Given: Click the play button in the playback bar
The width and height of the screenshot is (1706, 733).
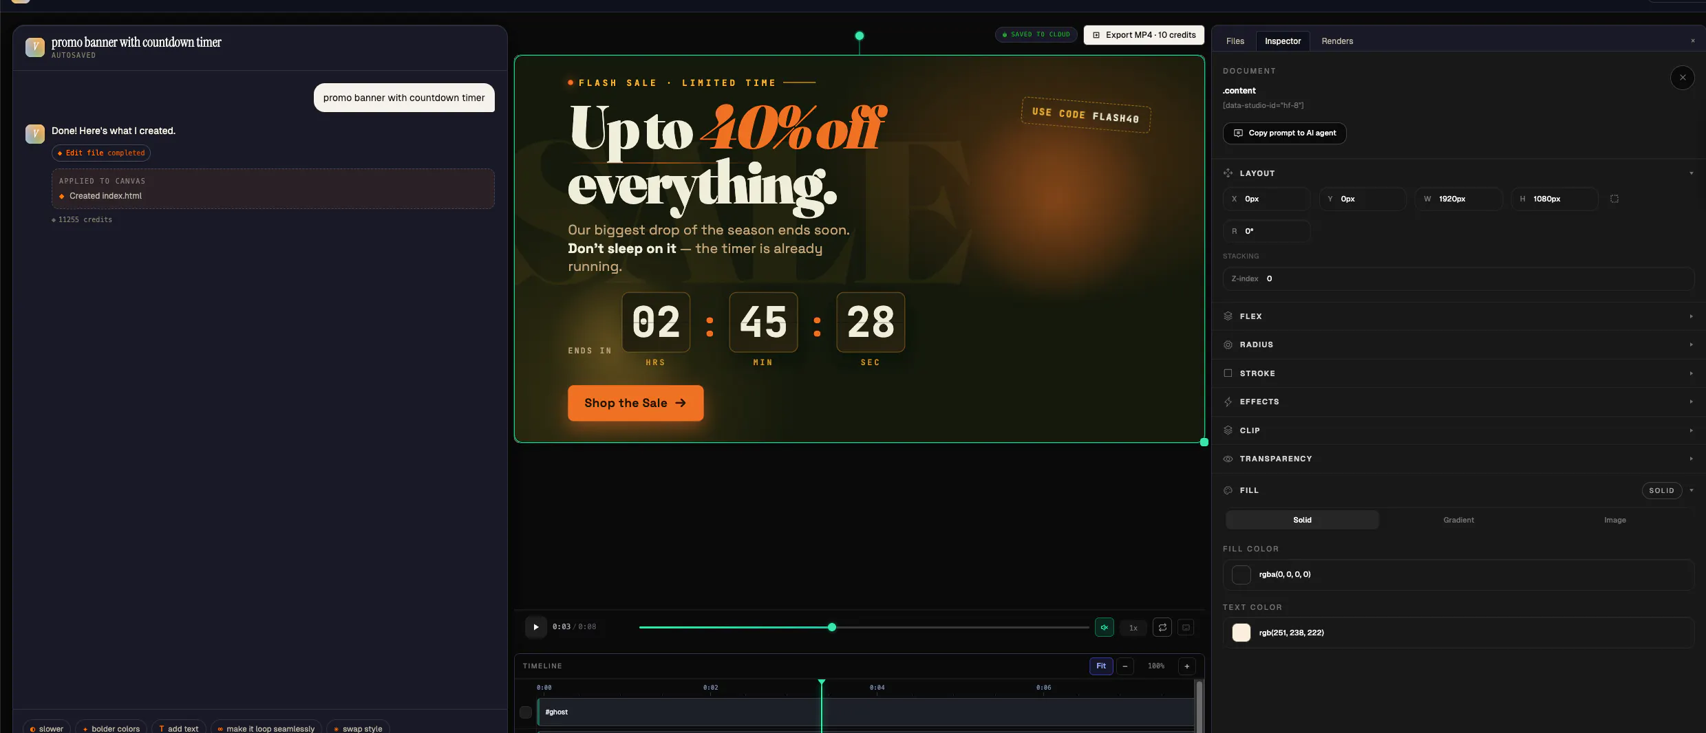Looking at the screenshot, I should [535, 627].
